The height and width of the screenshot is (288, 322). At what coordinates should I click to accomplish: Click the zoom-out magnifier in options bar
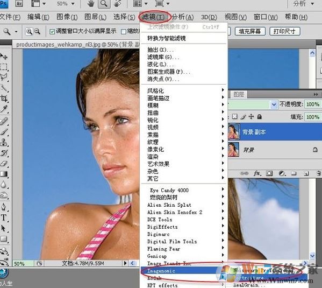pyautogui.click(x=37, y=31)
